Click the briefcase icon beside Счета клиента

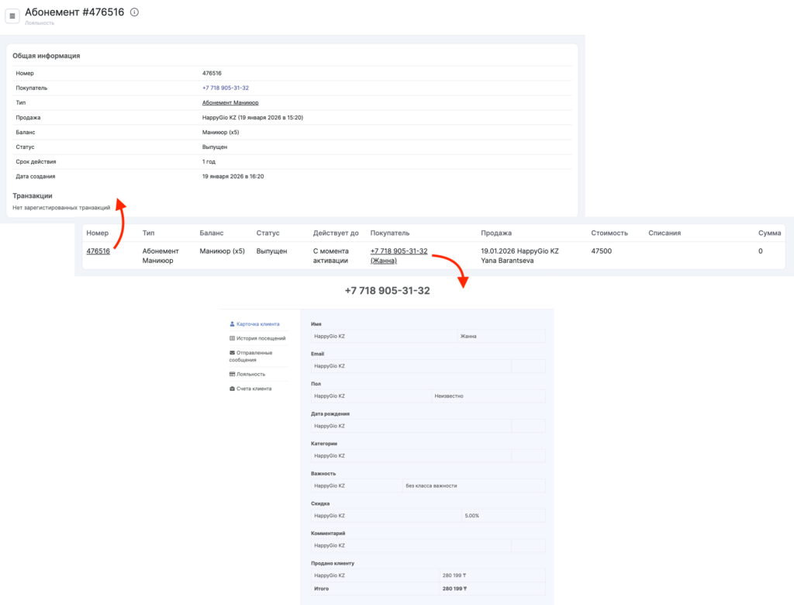(x=232, y=389)
